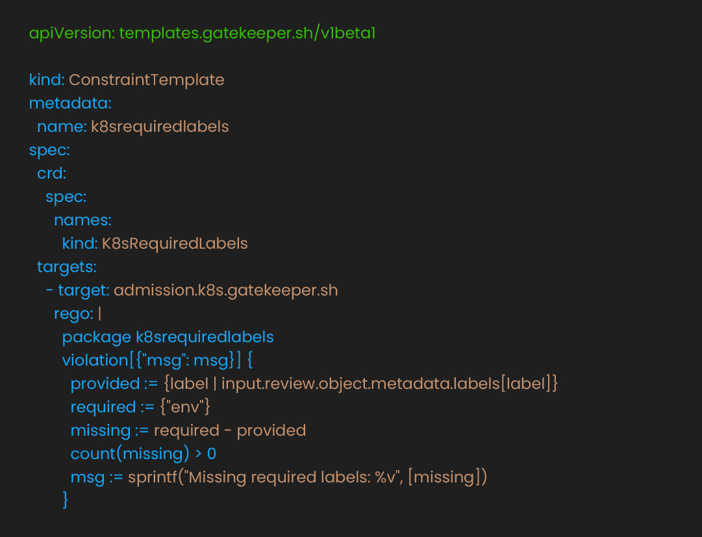Click the top-level spec: key
The width and height of the screenshot is (702, 537).
(49, 151)
